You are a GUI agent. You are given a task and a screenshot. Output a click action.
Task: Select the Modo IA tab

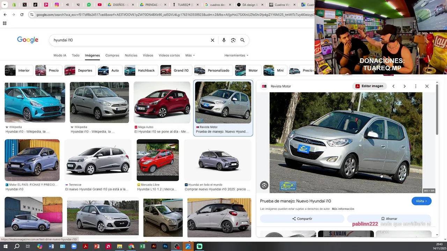tap(60, 55)
